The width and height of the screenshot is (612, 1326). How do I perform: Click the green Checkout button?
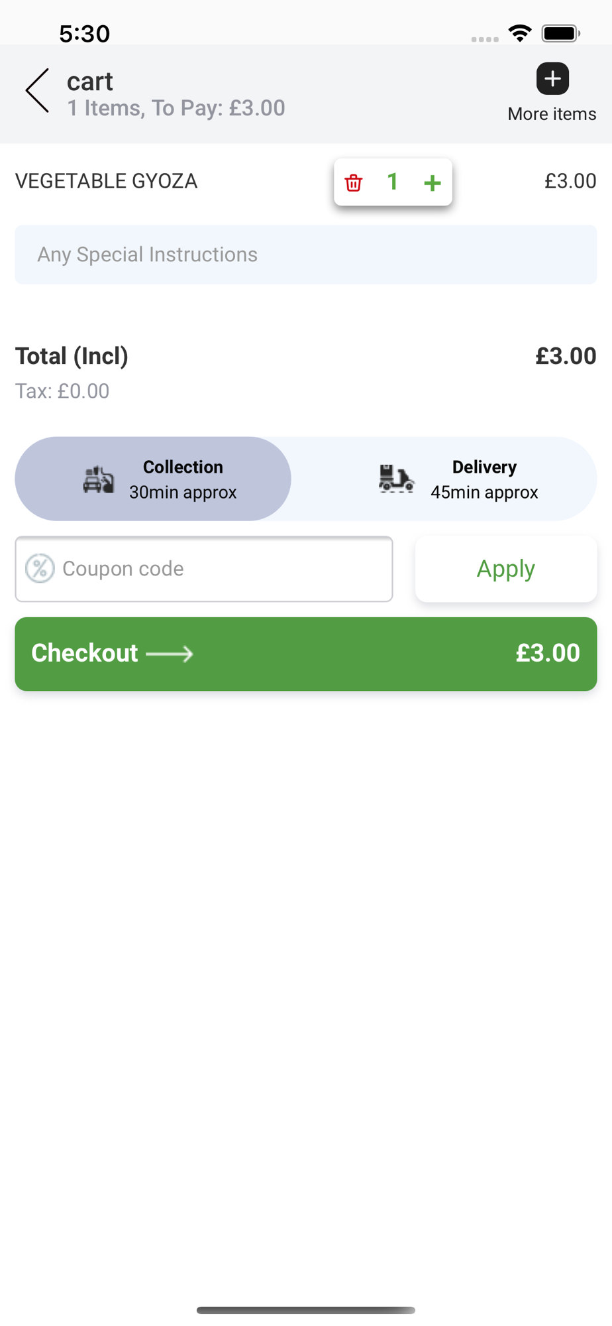306,654
